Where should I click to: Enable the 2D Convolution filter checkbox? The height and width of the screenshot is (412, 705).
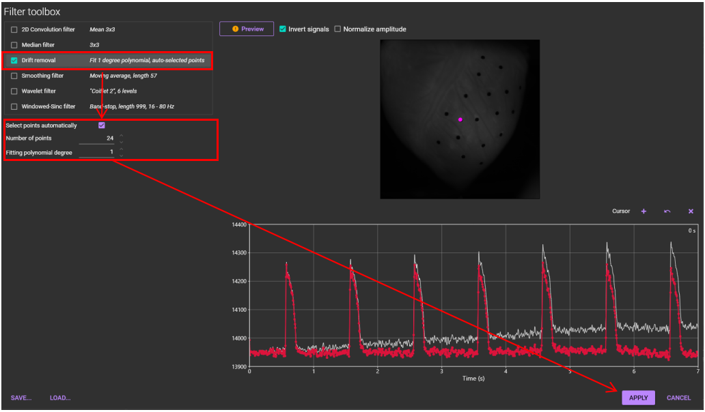click(14, 30)
